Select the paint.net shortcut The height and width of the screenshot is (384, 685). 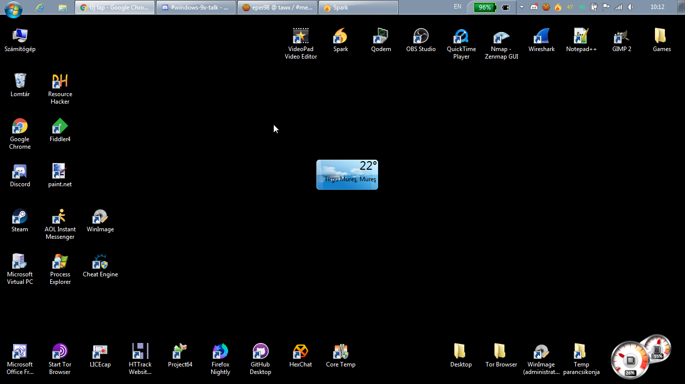(60, 175)
